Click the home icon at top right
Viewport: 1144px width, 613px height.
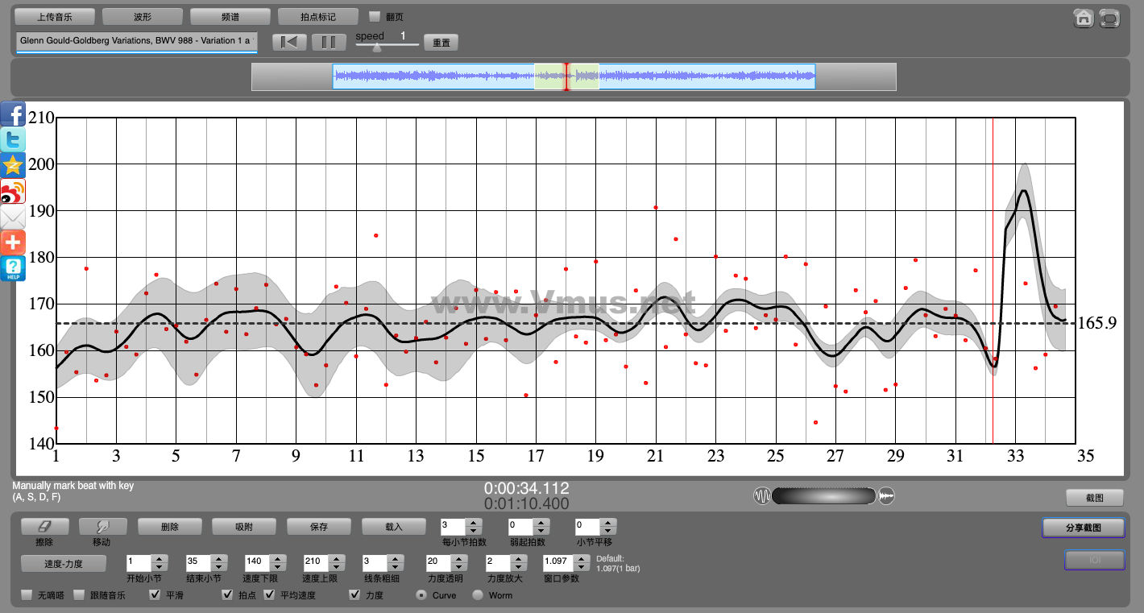coord(1084,18)
